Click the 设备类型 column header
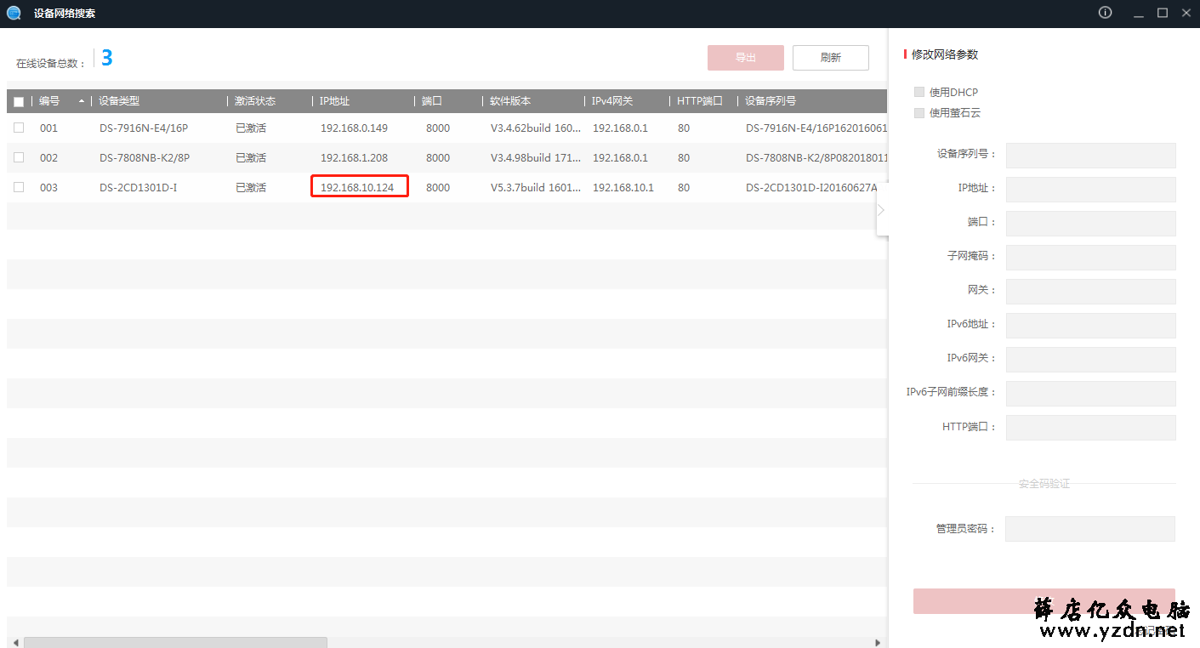1200x648 pixels. click(x=119, y=101)
